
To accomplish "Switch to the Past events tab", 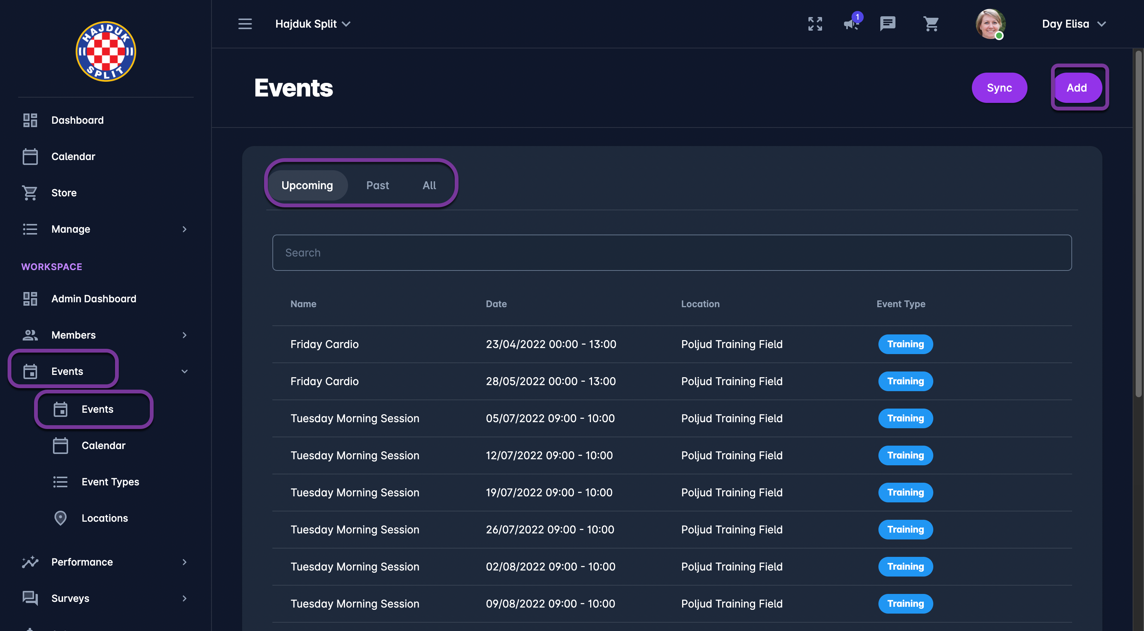I will point(377,185).
